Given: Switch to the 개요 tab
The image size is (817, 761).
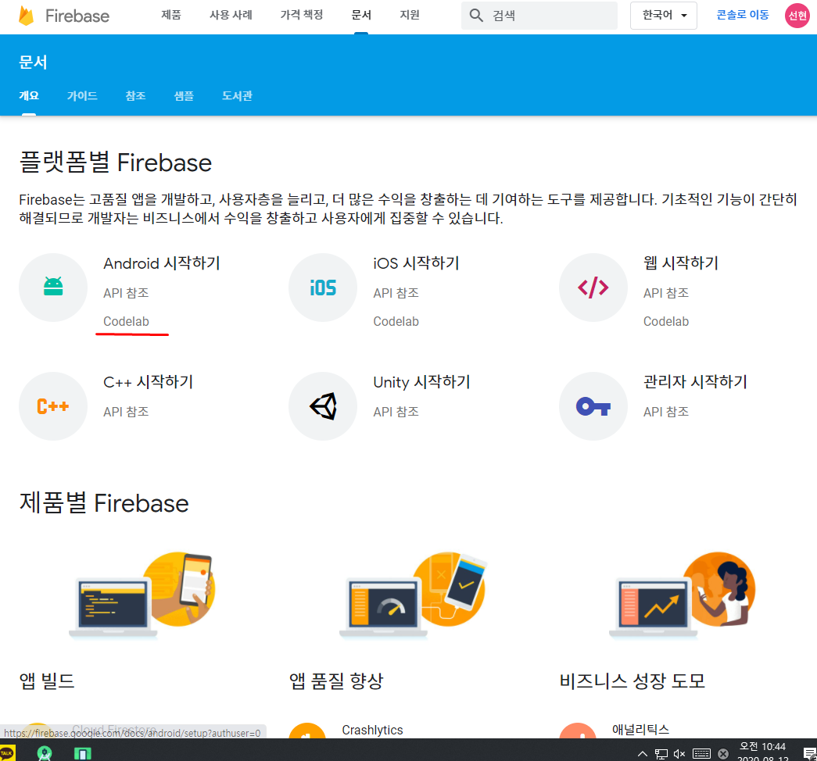Looking at the screenshot, I should [29, 96].
